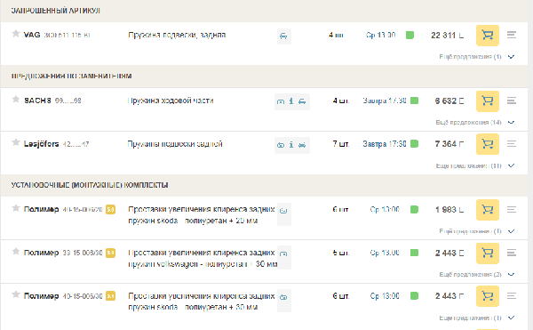View the Lesjöfors part photo icon
Viewport: 533px width, 330px height.
click(x=281, y=145)
